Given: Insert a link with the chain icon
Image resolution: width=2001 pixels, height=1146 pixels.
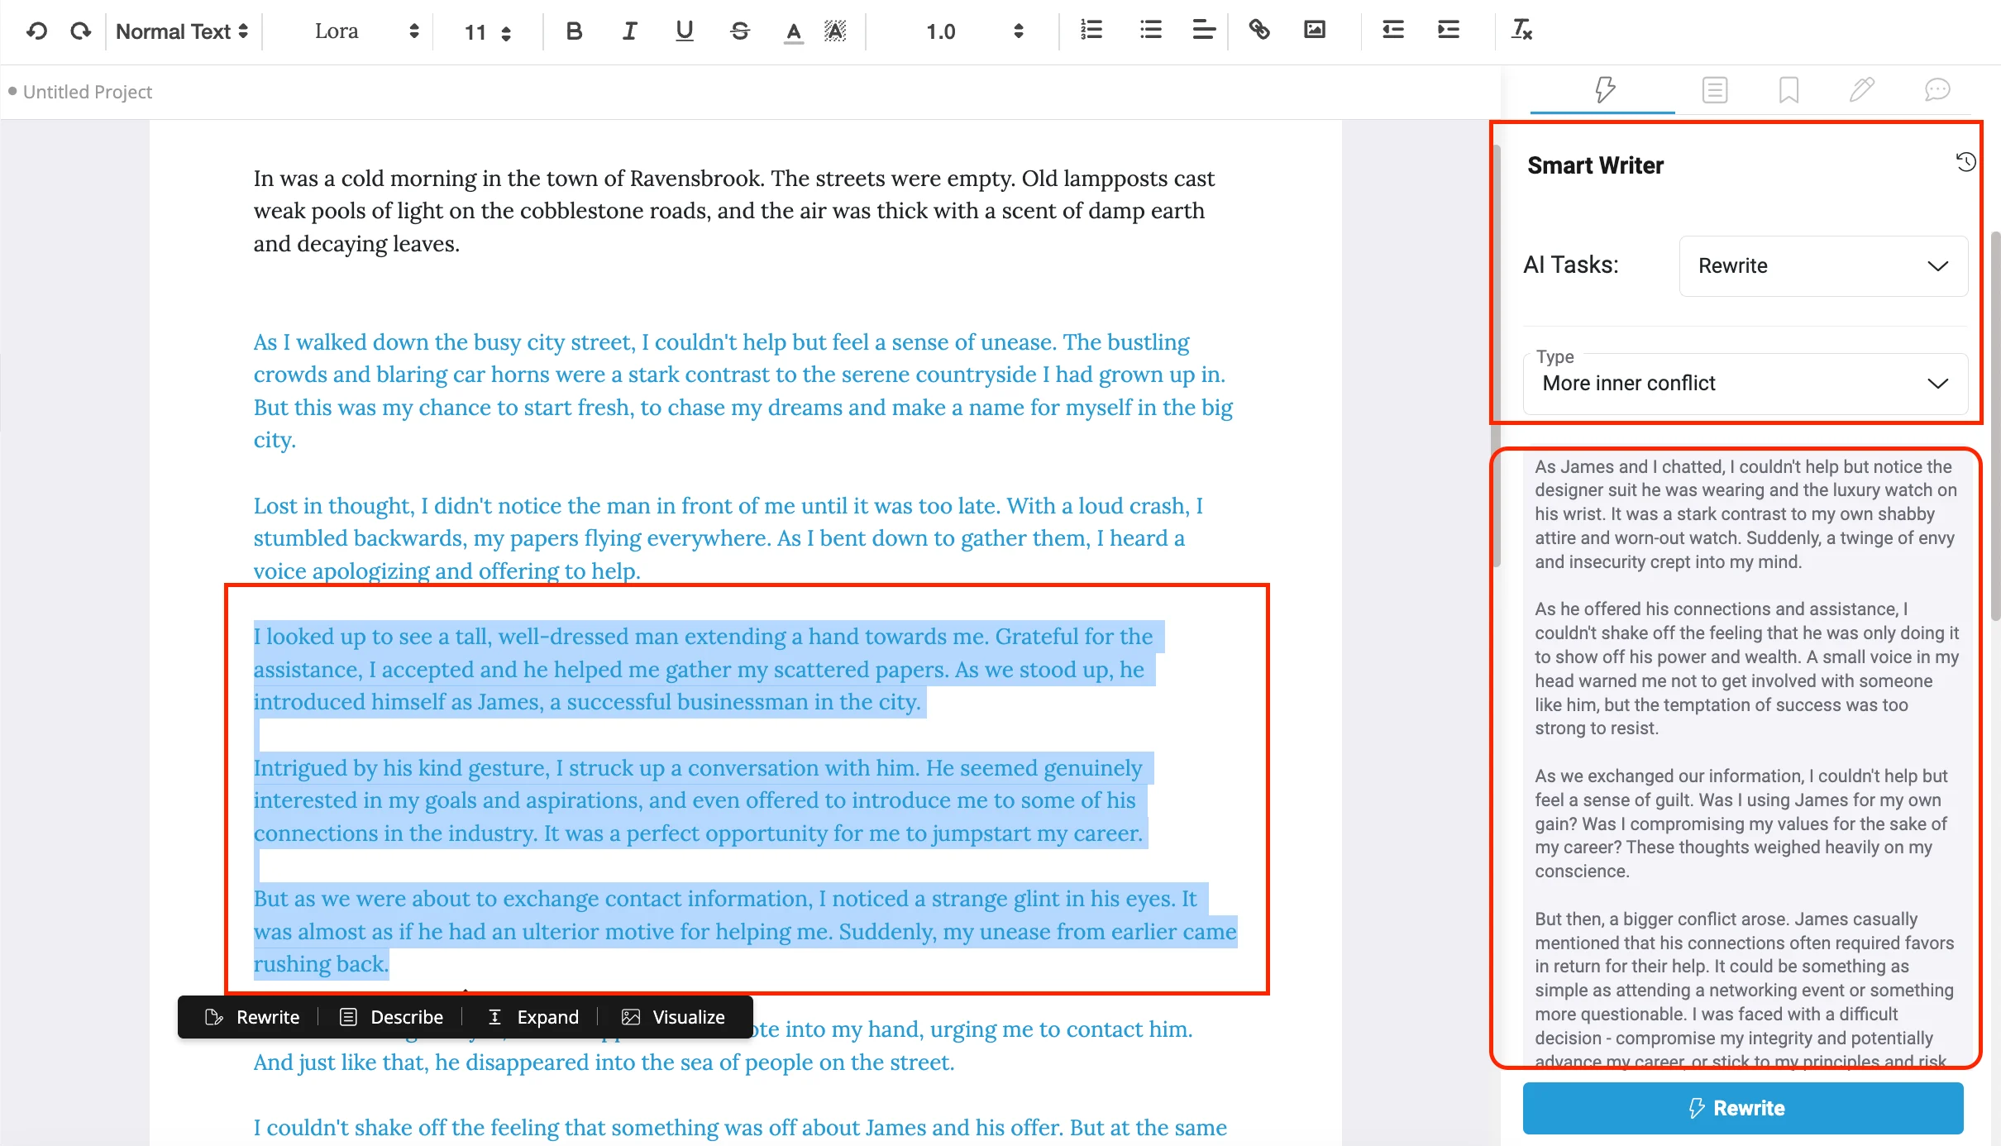Looking at the screenshot, I should (1258, 31).
